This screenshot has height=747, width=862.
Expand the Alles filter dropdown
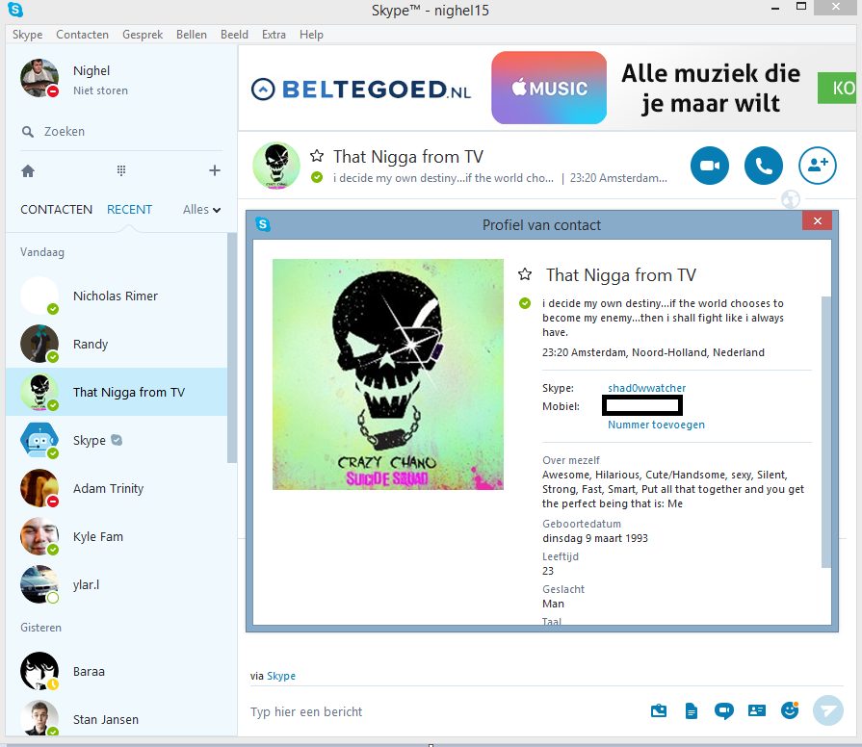point(201,210)
